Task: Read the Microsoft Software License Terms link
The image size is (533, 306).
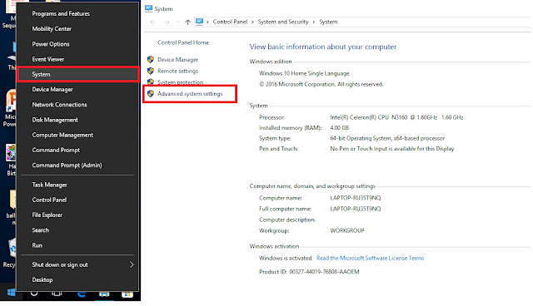Action: point(370,258)
